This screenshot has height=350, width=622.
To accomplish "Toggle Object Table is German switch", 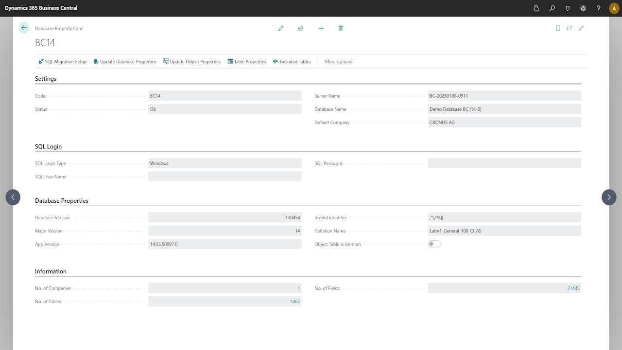I will [434, 244].
